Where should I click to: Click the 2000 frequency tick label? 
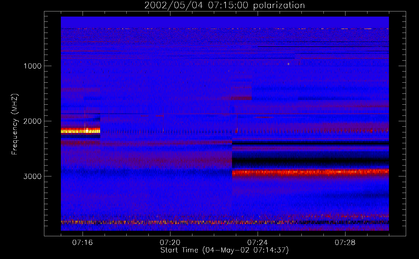32,121
